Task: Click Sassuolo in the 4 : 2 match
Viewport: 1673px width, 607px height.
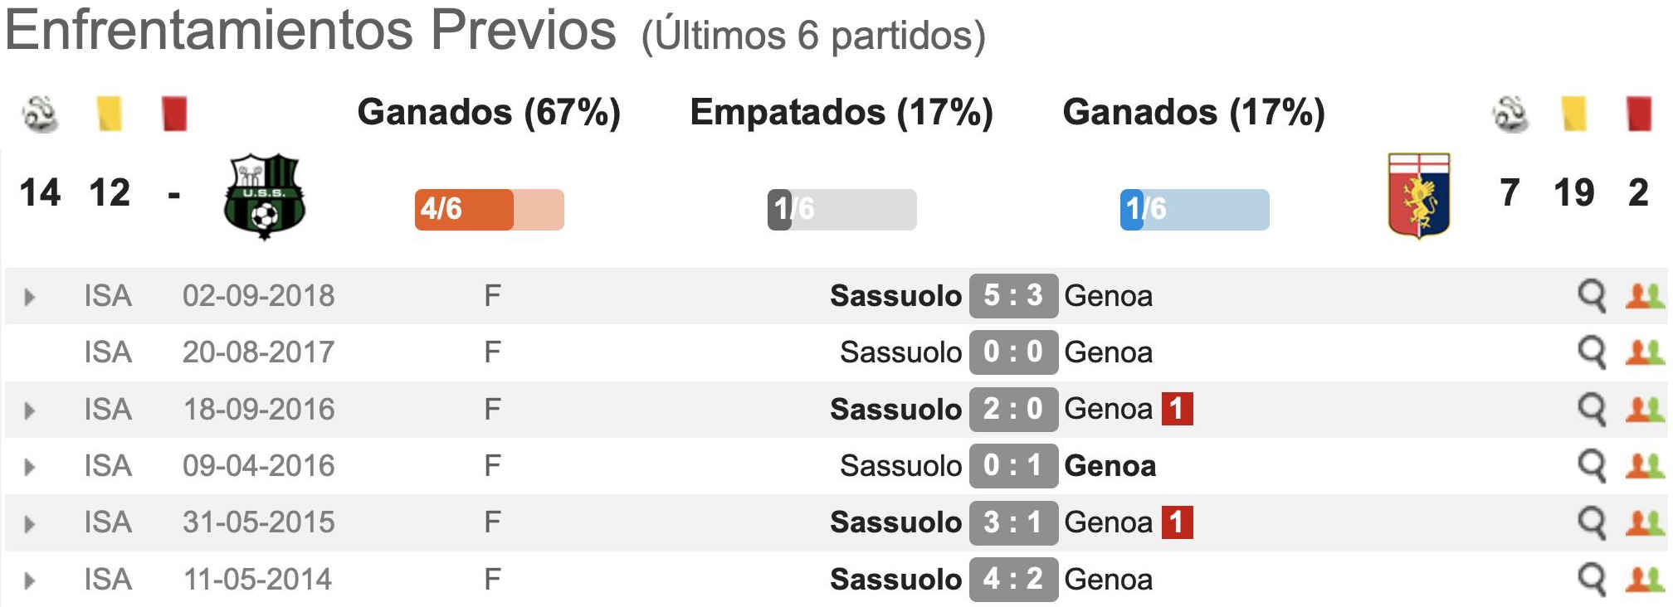Action: [x=895, y=580]
